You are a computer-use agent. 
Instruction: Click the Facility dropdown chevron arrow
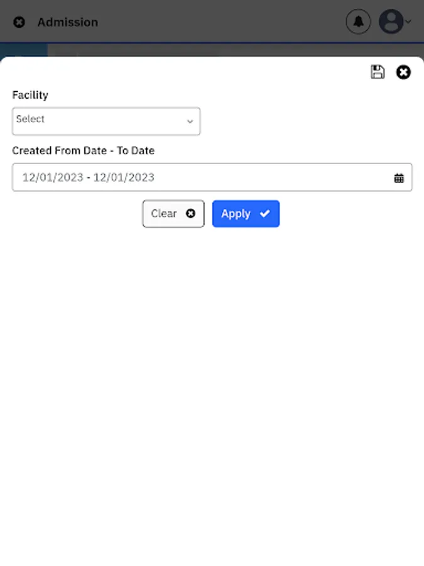pos(190,121)
